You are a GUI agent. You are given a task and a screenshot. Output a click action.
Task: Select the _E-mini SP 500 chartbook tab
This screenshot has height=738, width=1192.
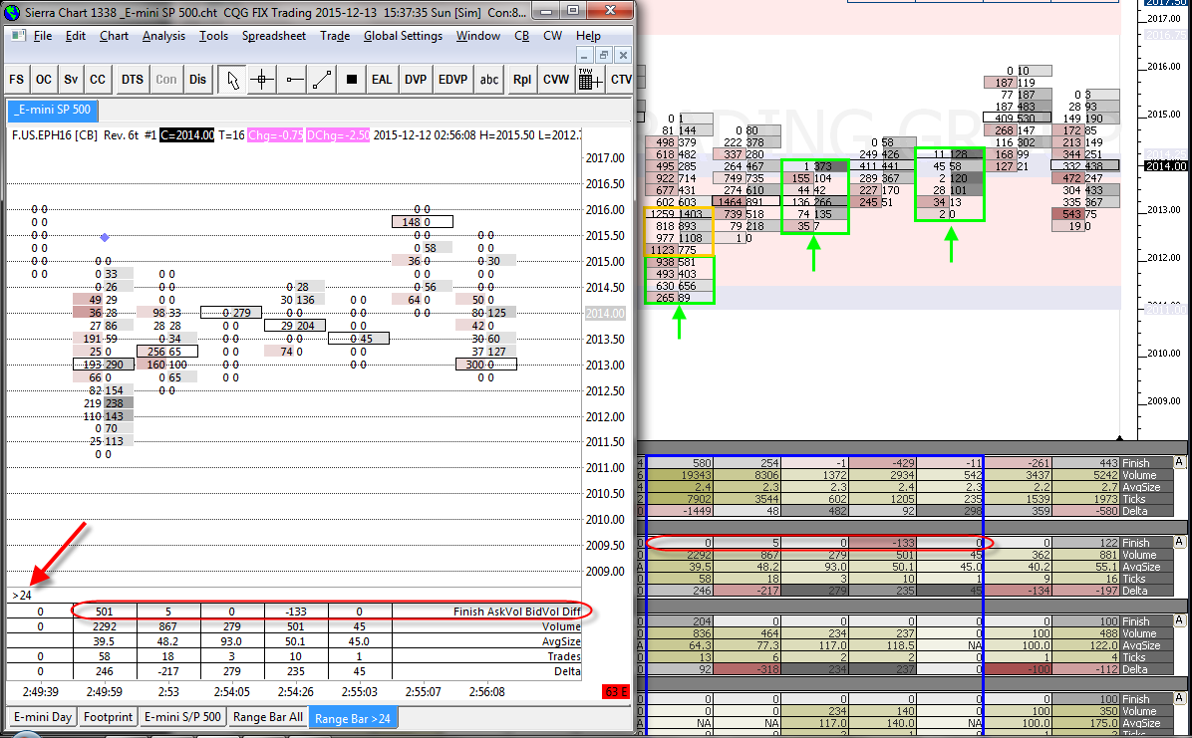click(x=53, y=110)
